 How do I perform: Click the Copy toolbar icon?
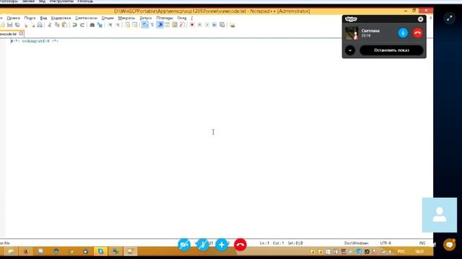(x=57, y=25)
